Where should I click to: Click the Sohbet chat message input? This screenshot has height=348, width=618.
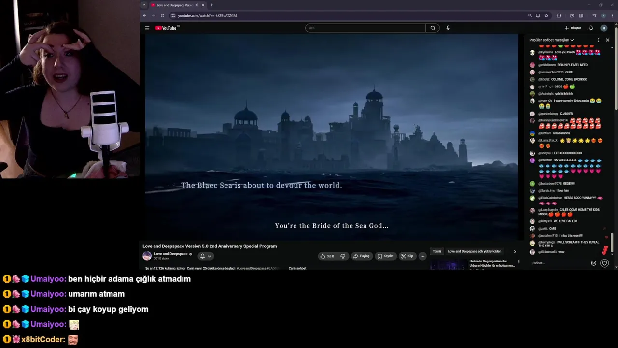click(559, 263)
